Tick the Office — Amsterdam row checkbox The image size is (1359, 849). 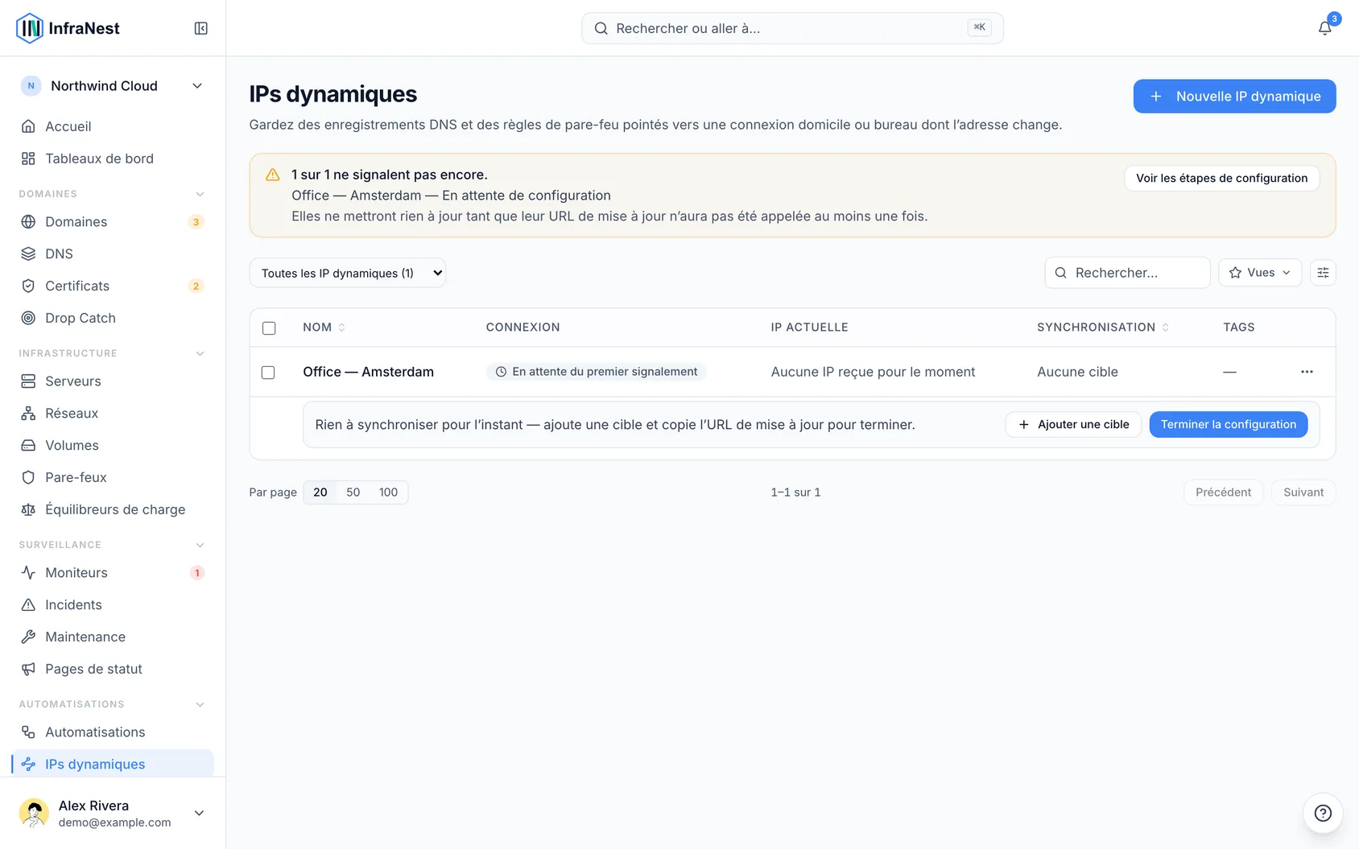tap(268, 372)
